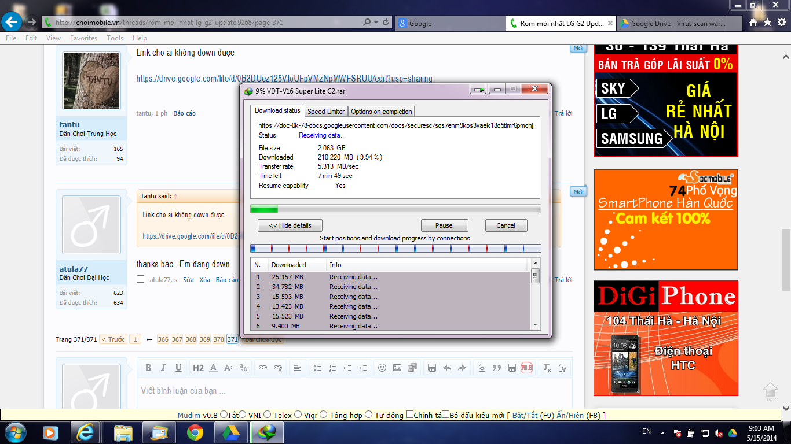Pause the VDT-V16 download
This screenshot has width=791, height=444.
(x=444, y=225)
